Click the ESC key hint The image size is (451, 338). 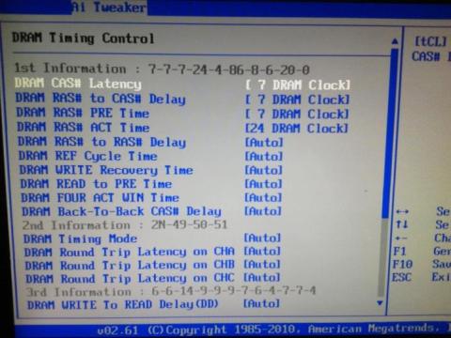click(x=401, y=277)
